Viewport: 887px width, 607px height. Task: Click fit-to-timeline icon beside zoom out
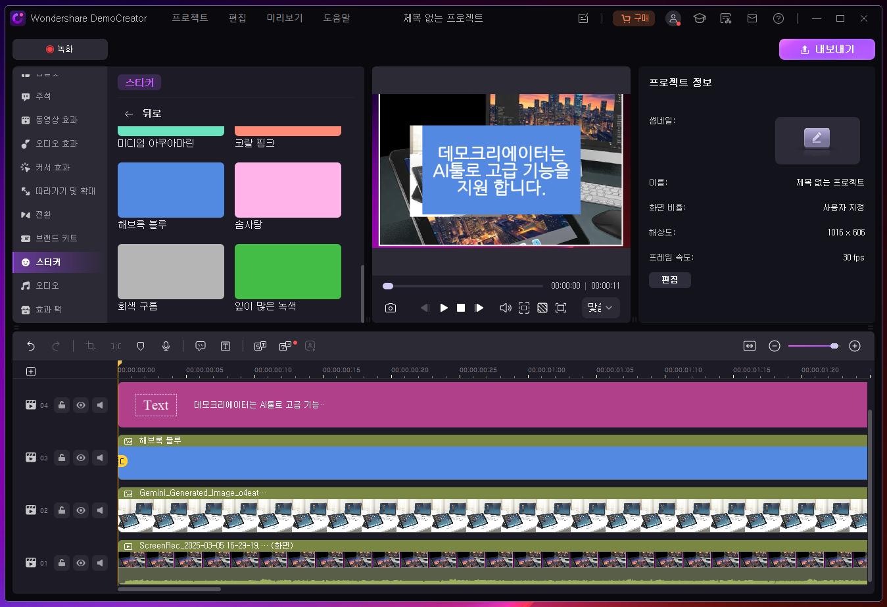tap(750, 346)
